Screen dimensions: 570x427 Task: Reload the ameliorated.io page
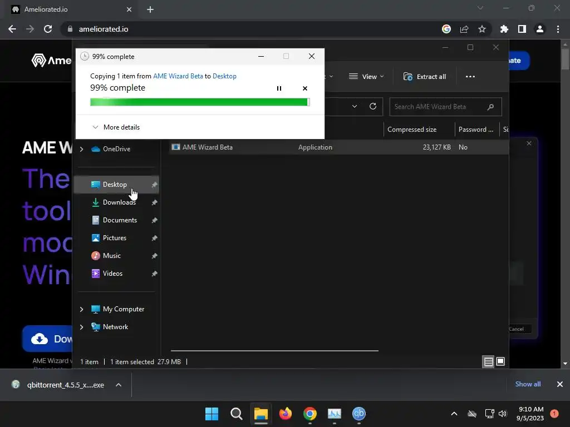48,29
